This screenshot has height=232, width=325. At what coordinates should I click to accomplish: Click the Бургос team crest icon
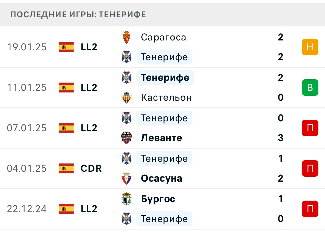click(127, 199)
